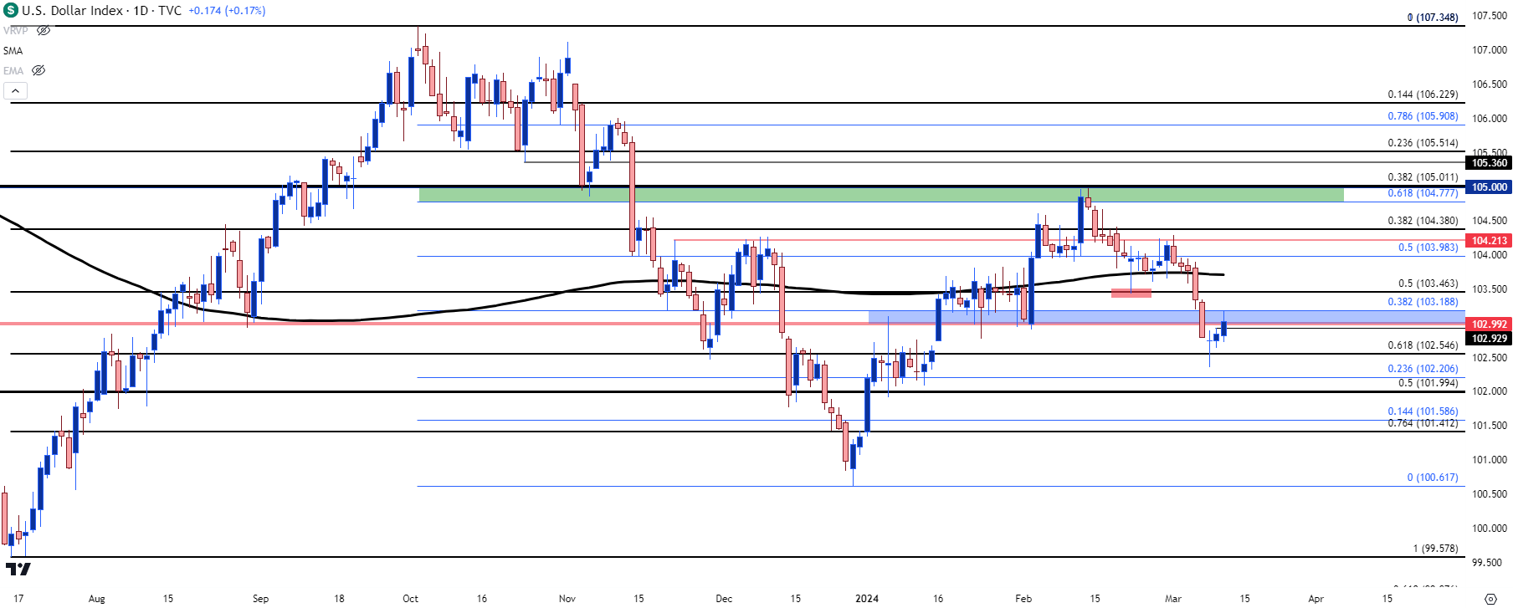Select the Fibonacci label 0 (107.348)
The height and width of the screenshot is (608, 1513).
tap(1433, 18)
